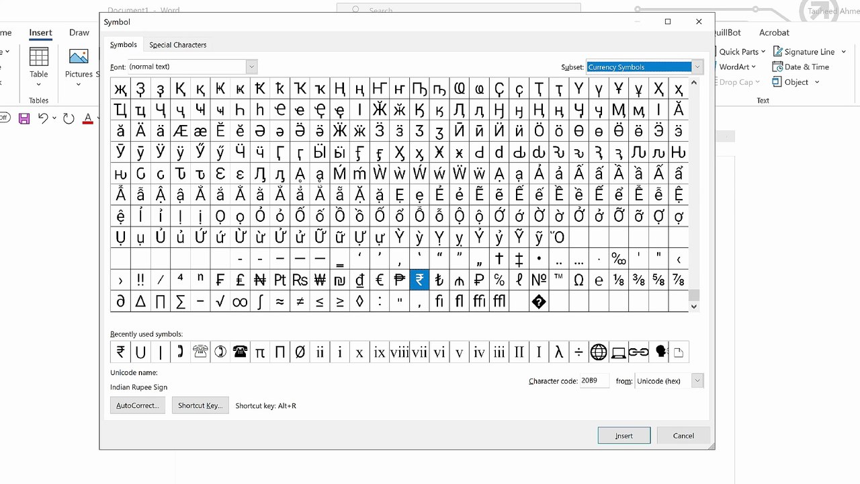Select the integral symbol
860x484 pixels.
(x=260, y=302)
